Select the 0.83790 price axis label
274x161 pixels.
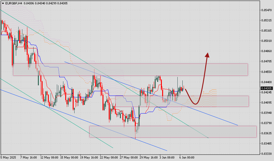click(x=267, y=123)
